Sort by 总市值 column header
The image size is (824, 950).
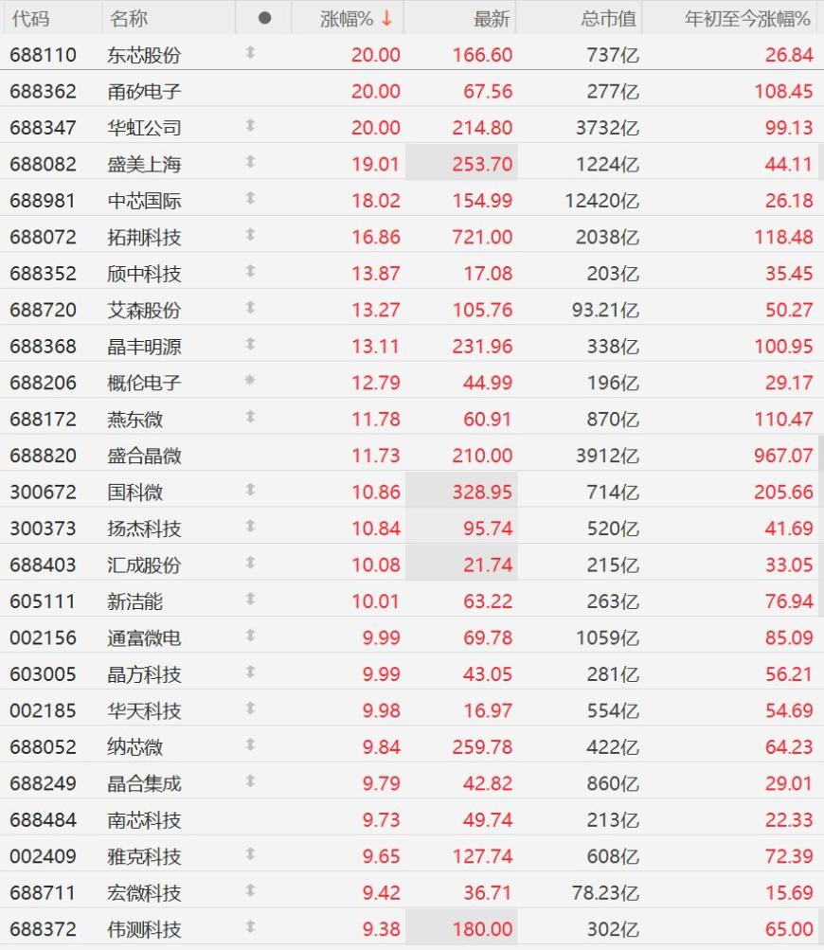[x=608, y=19]
